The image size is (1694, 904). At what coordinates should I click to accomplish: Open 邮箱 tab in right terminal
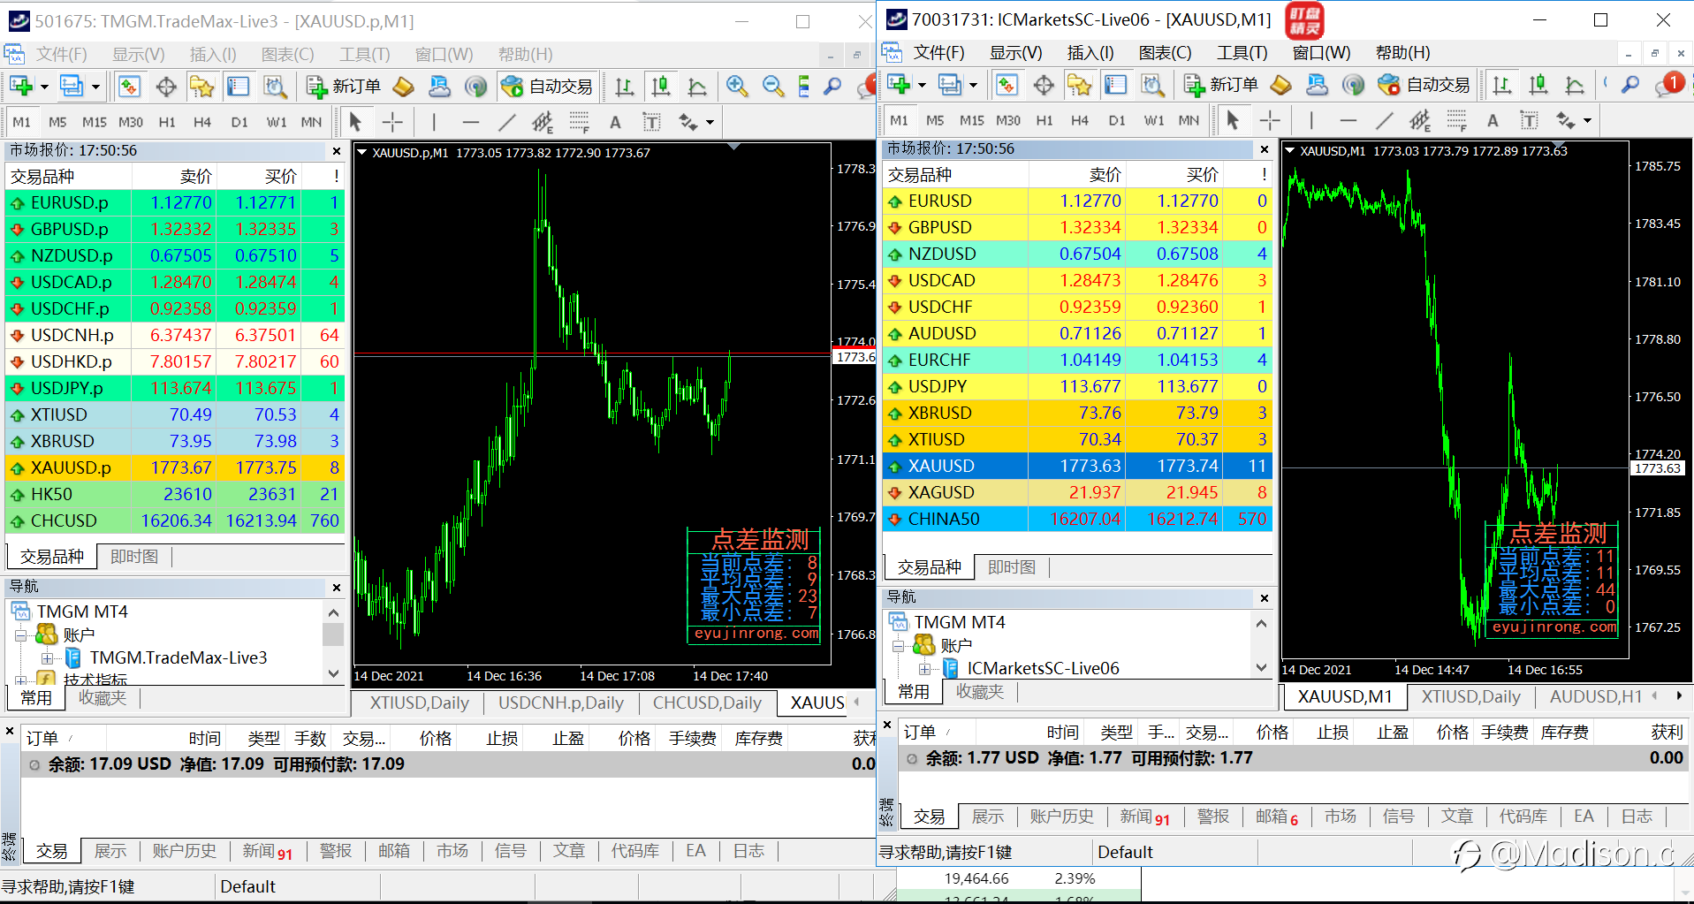tap(1276, 817)
